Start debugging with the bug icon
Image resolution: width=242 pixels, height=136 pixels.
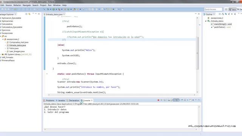click(48, 9)
